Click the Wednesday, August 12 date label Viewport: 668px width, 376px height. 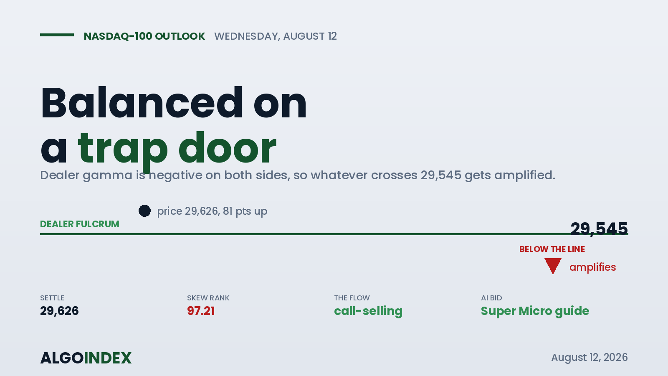[276, 36]
